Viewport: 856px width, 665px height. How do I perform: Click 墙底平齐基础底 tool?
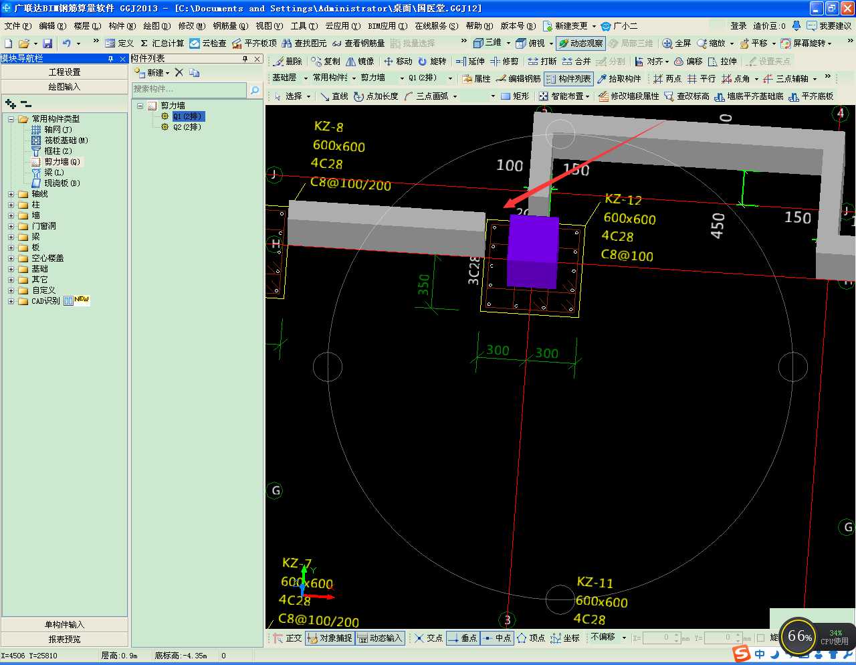749,96
